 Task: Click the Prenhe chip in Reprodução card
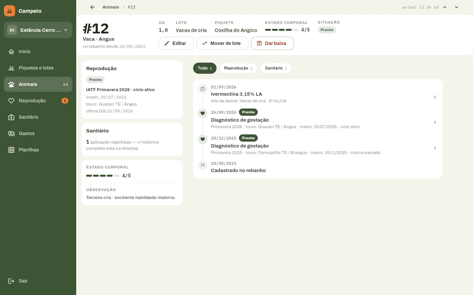point(95,80)
